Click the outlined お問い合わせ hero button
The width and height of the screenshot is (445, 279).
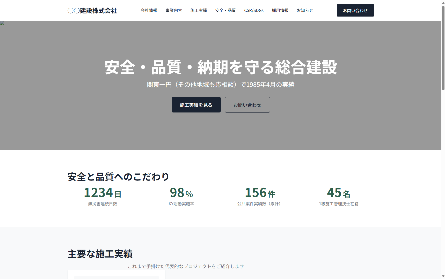click(x=247, y=105)
